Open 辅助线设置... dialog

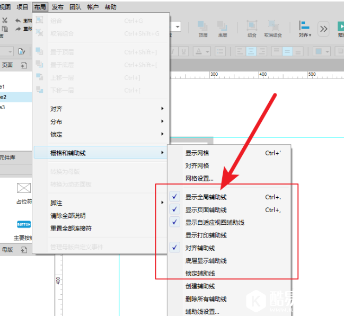pos(230,312)
